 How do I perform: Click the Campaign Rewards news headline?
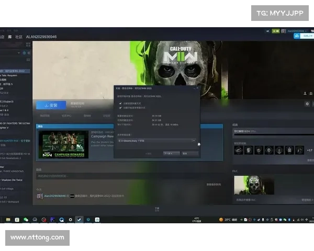coord(103,136)
